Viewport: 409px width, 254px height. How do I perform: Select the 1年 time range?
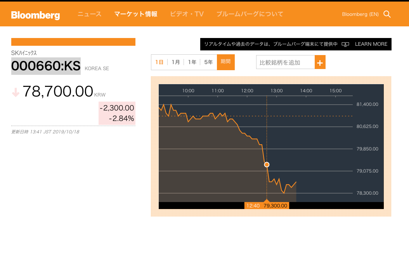pos(192,62)
